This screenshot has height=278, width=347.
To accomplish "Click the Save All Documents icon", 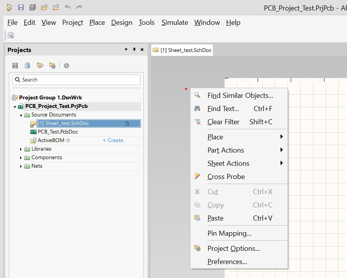I will (x=33, y=7).
